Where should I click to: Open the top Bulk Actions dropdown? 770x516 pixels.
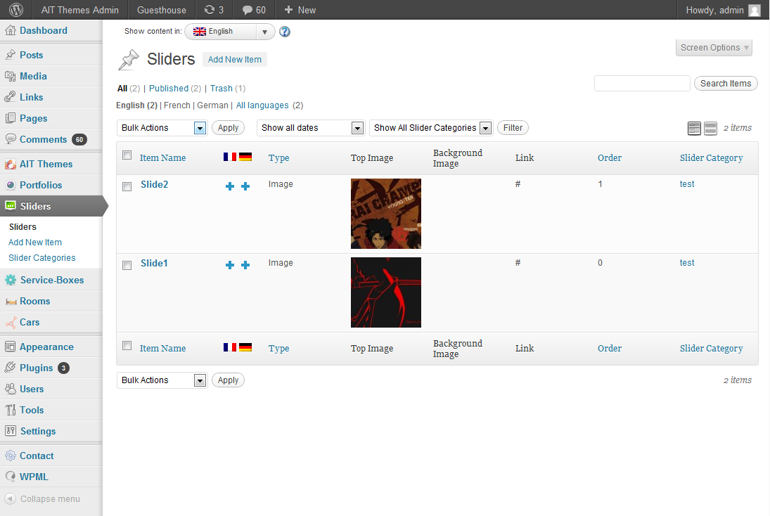click(x=162, y=128)
